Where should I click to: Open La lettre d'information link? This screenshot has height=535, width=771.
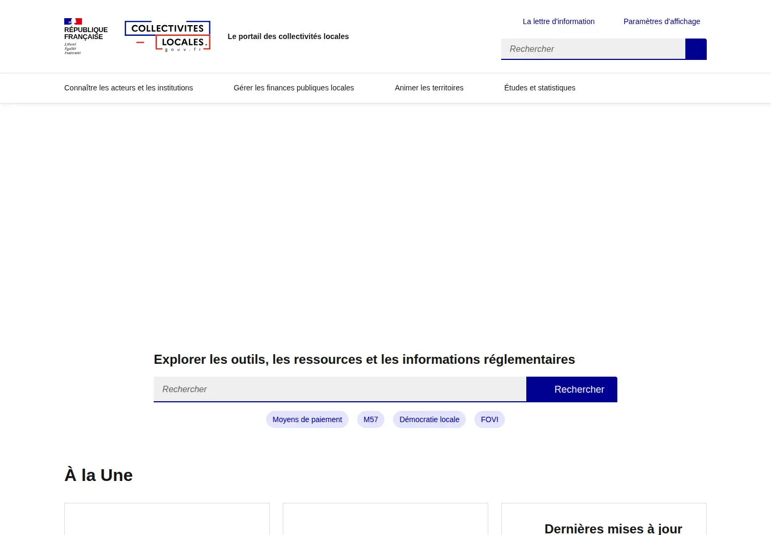(x=558, y=21)
